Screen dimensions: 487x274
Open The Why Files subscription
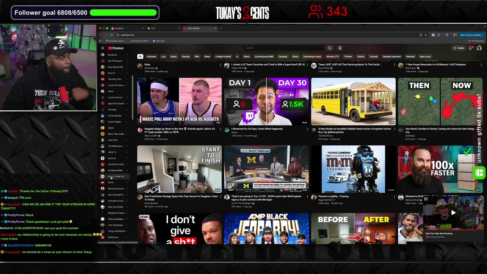click(x=114, y=79)
